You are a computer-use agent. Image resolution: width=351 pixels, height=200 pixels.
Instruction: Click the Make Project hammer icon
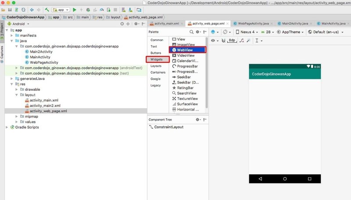(47, 10)
